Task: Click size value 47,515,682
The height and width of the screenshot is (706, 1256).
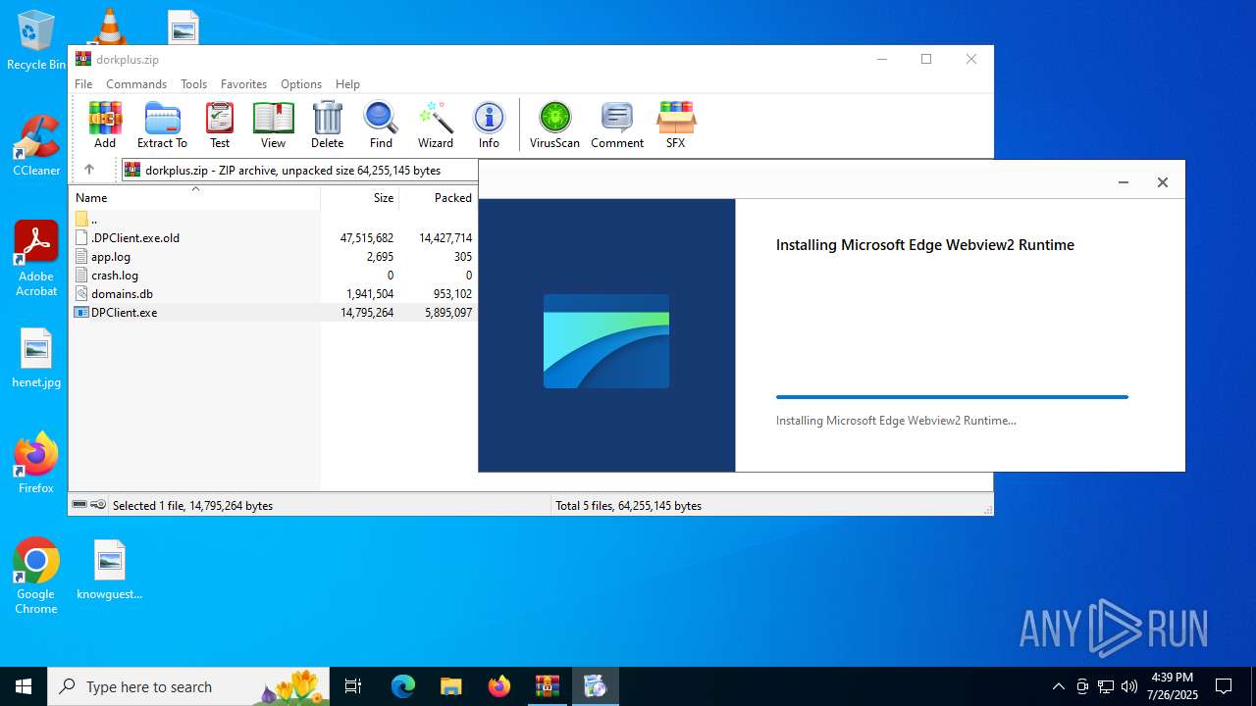Action: [367, 237]
